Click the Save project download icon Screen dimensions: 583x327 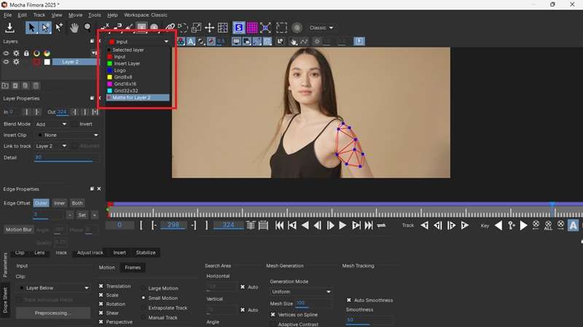coord(9,28)
